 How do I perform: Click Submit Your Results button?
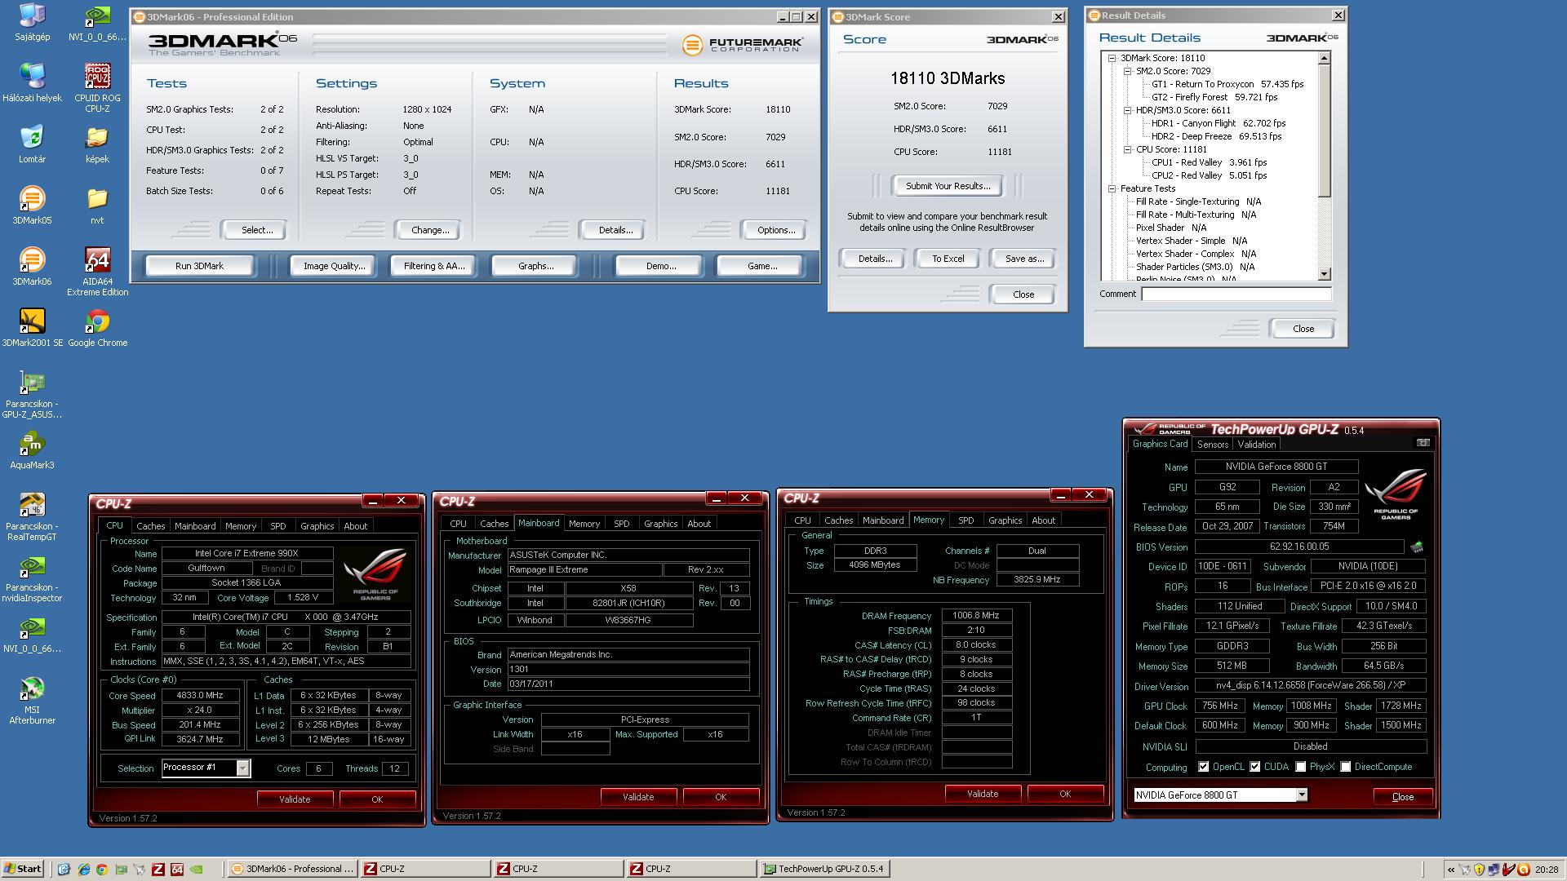point(948,186)
